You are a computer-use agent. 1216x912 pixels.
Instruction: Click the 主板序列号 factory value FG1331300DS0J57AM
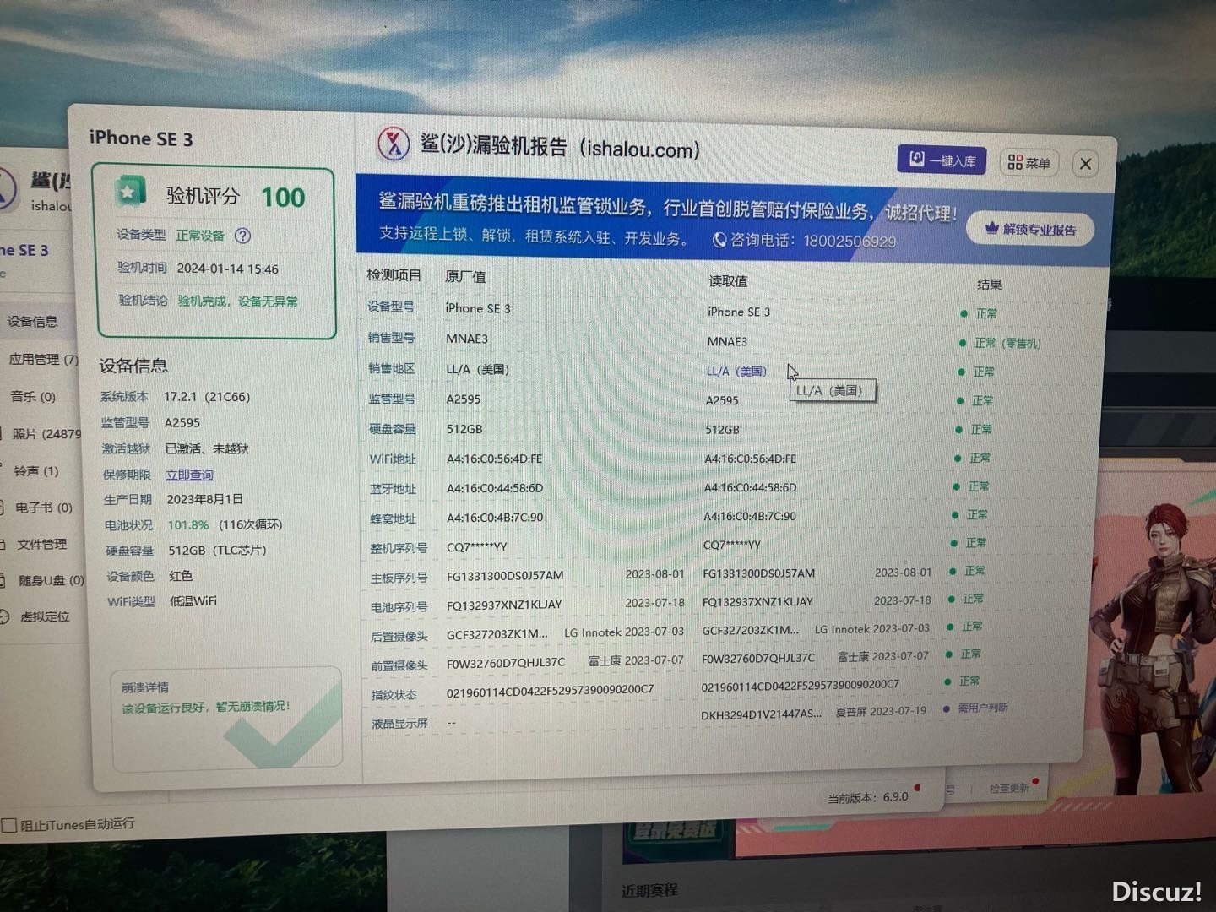[x=505, y=576]
